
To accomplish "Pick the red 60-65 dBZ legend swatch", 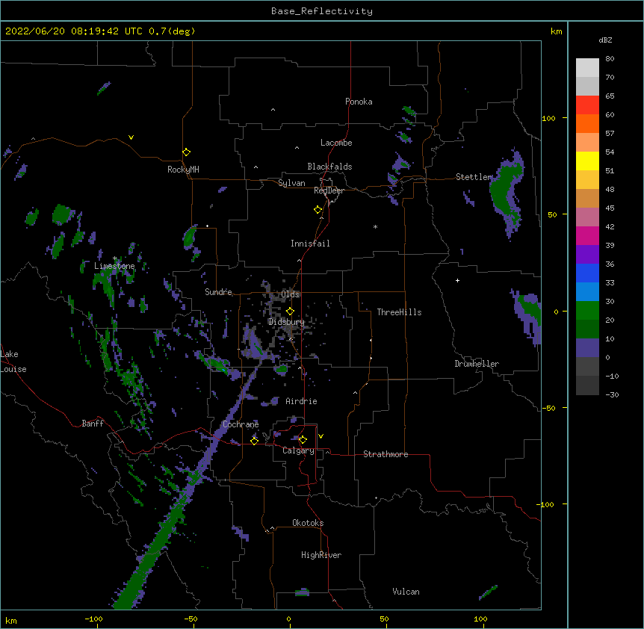I will 587,105.
